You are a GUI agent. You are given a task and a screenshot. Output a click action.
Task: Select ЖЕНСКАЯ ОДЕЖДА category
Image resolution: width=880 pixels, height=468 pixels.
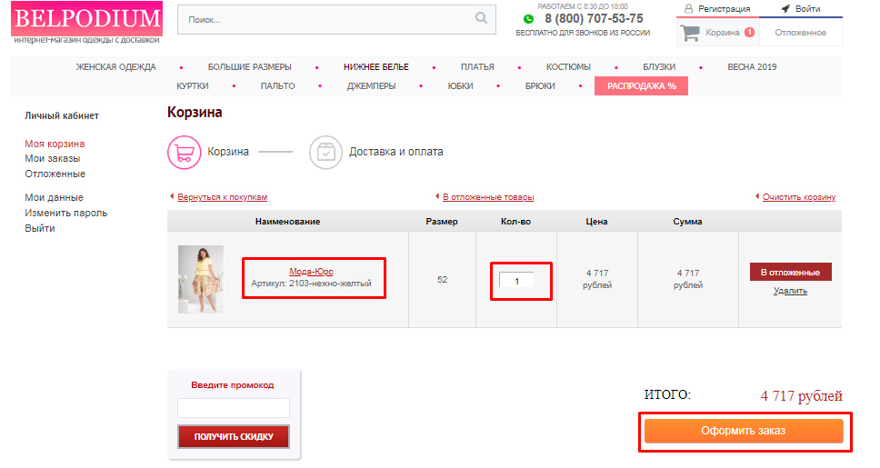(x=115, y=67)
